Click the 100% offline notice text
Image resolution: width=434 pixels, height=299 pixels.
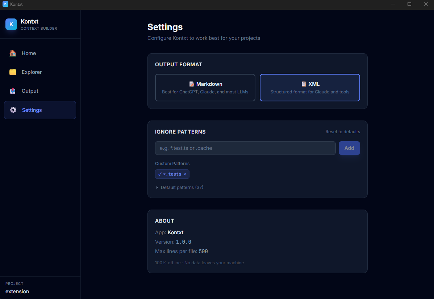point(199,263)
